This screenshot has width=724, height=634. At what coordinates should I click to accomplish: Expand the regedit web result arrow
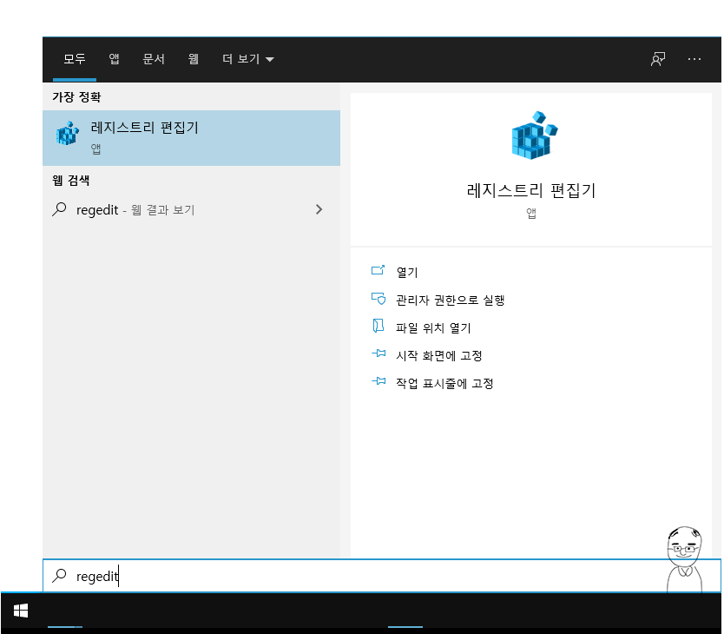pos(319,210)
